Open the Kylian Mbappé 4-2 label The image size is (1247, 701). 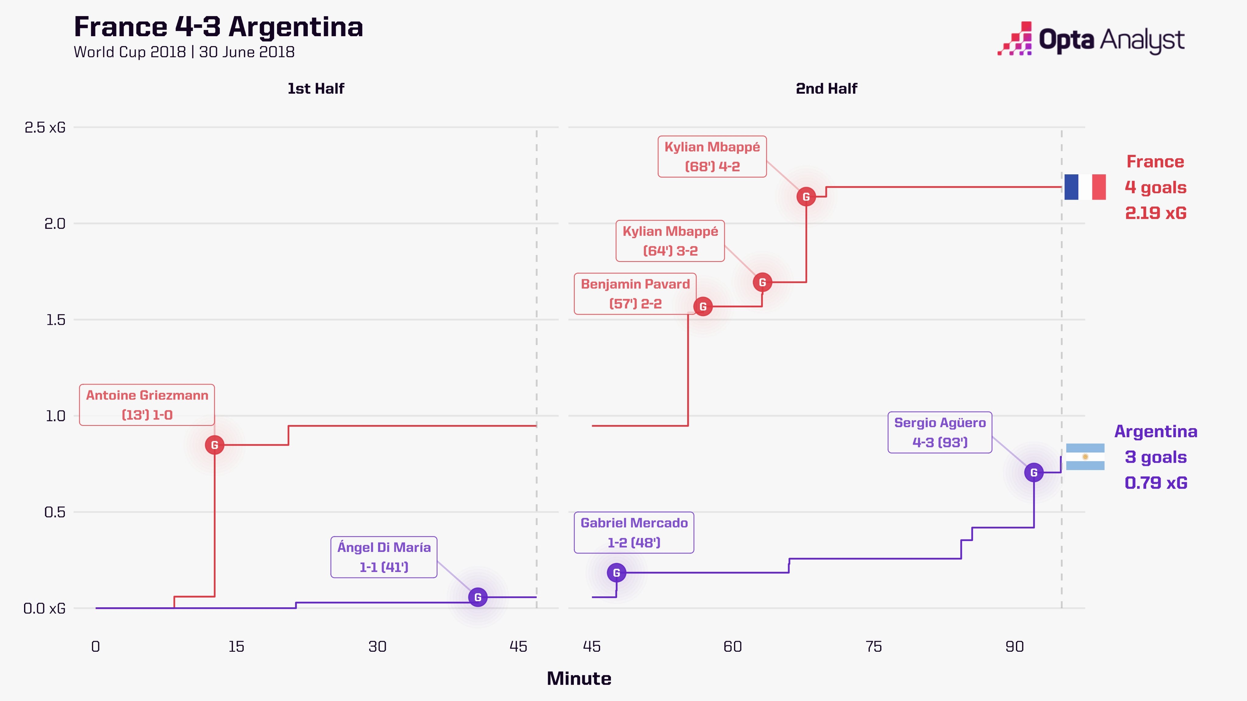tap(712, 156)
